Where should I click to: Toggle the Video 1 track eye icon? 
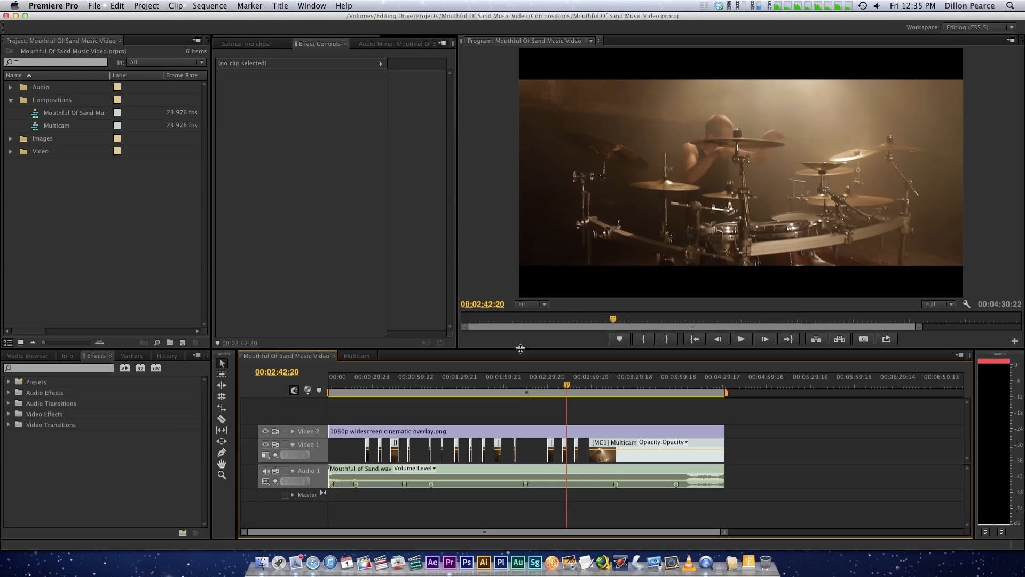[265, 445]
